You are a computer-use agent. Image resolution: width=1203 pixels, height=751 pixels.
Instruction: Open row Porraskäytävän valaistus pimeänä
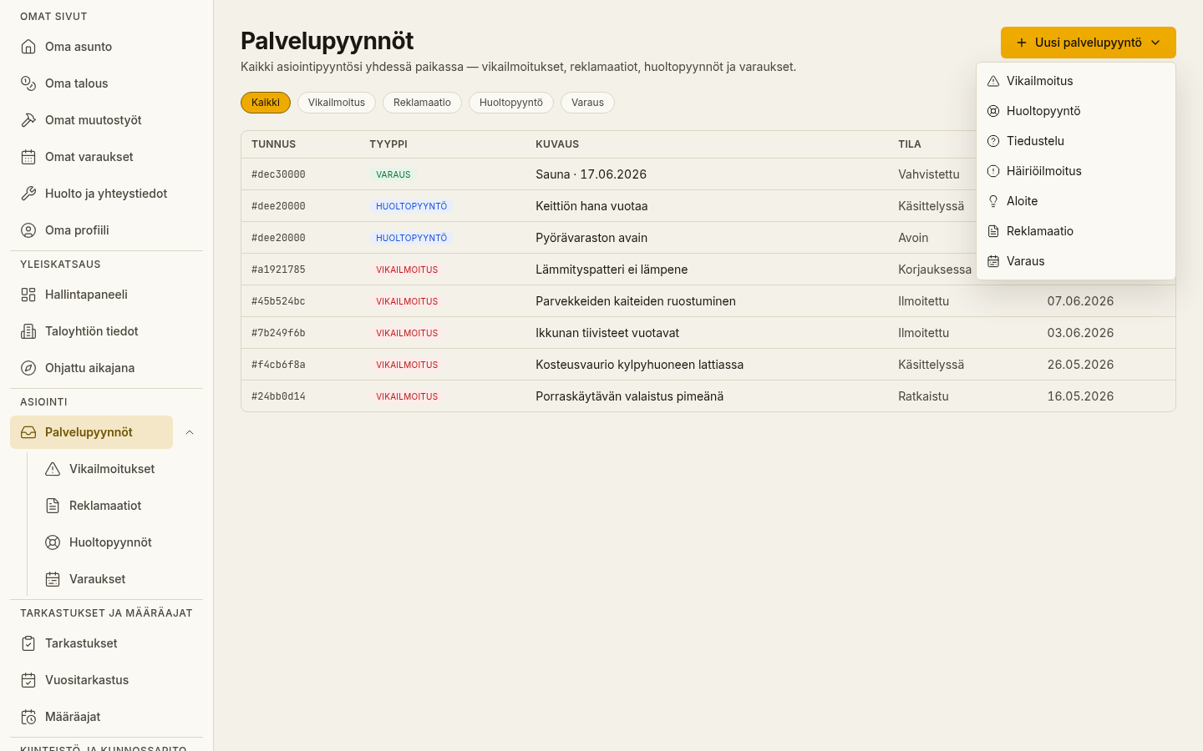[x=708, y=396]
